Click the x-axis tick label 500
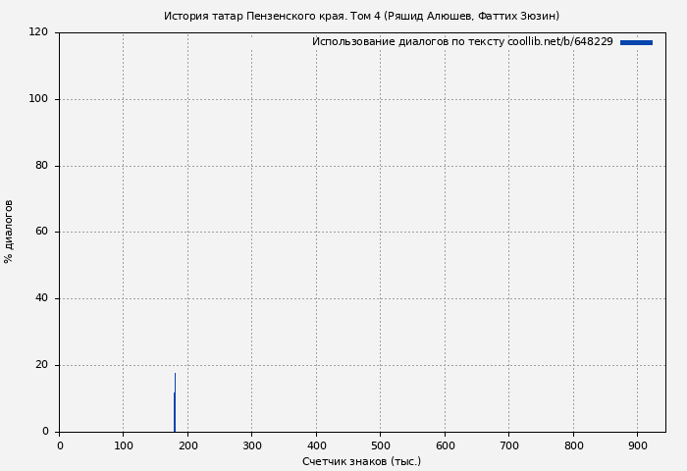Viewport: 687px width, 471px height. (380, 445)
